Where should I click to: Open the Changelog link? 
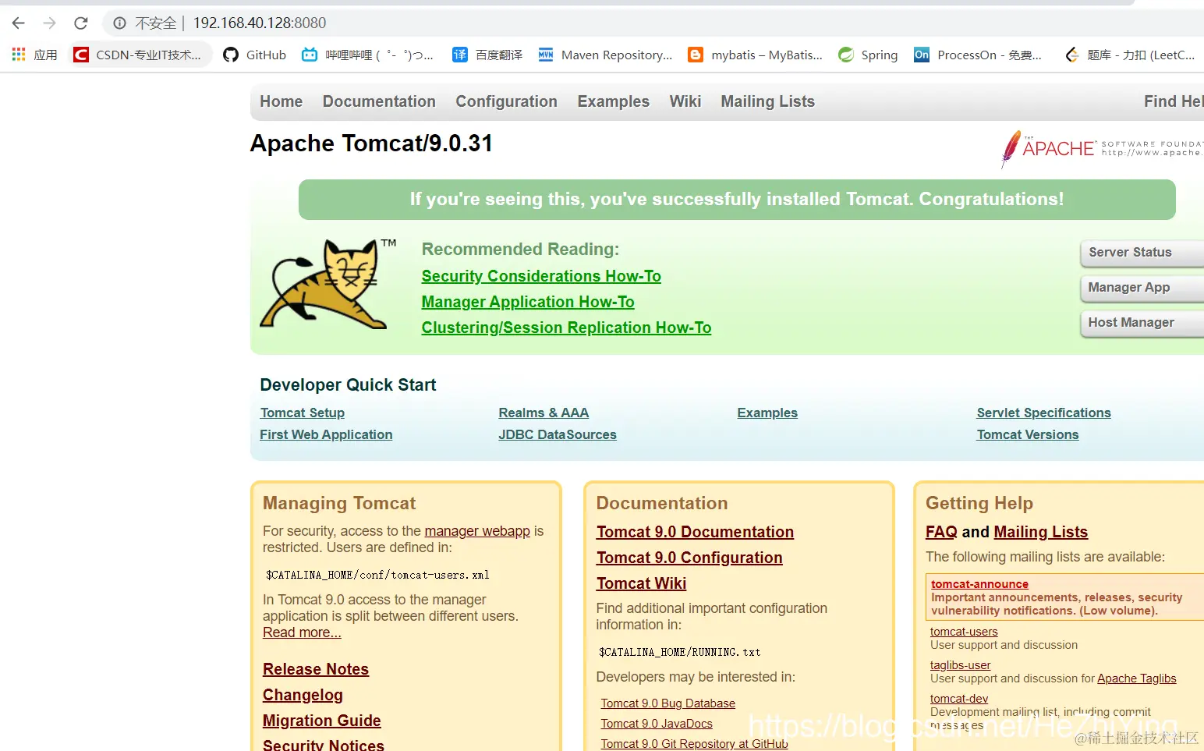(x=303, y=695)
